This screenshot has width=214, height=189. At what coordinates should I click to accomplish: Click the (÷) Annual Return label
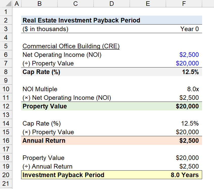tap(47, 166)
